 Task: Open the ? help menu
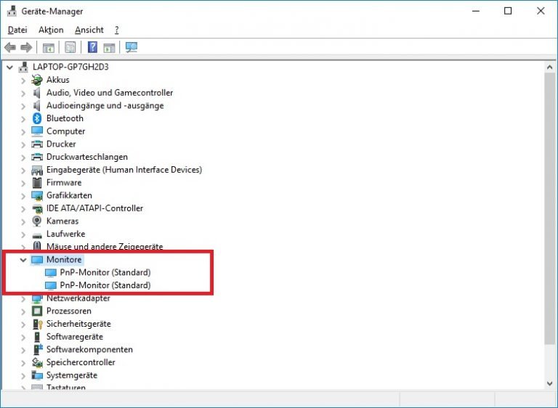(x=117, y=30)
